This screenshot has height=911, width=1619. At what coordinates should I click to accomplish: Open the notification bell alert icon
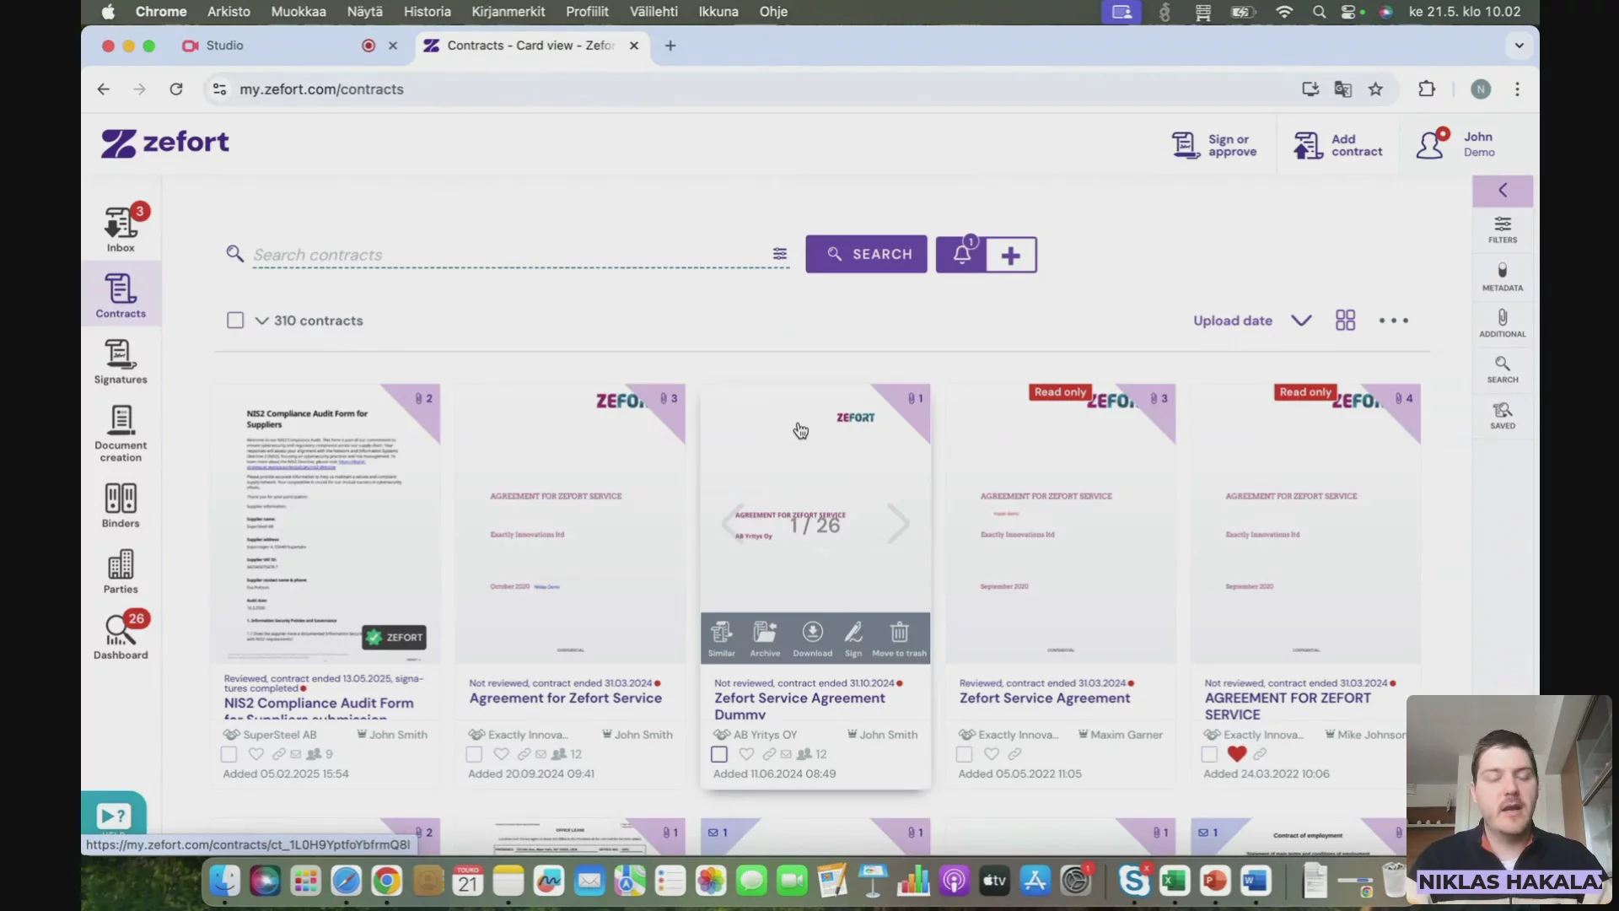click(x=961, y=254)
